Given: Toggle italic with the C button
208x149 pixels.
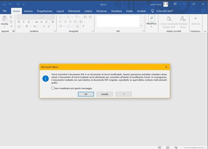Looking at the screenshot, I should click(24, 22).
